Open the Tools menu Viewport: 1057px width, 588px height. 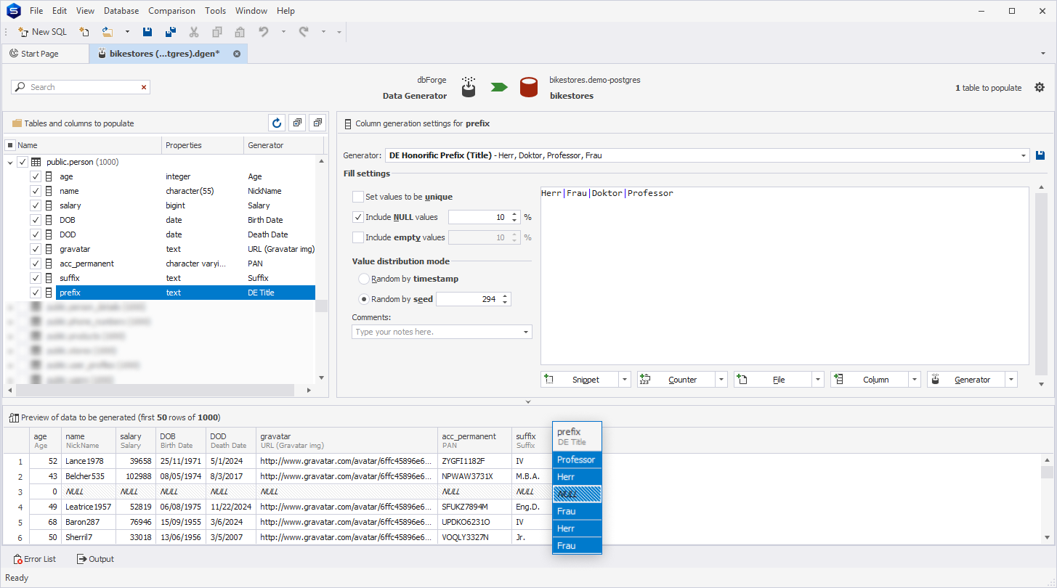coord(215,11)
